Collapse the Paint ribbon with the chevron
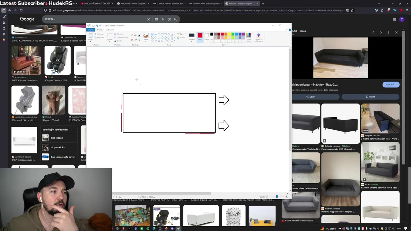The image size is (411, 231). pos(286,30)
